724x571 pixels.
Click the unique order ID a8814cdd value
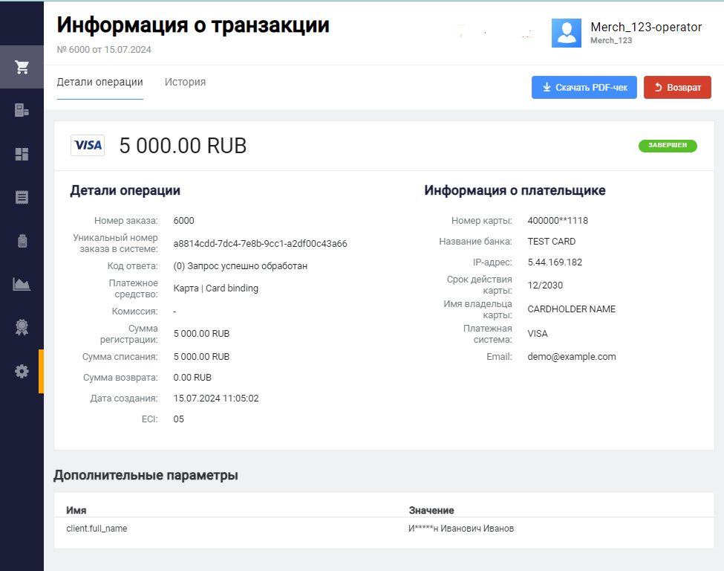[x=260, y=244]
